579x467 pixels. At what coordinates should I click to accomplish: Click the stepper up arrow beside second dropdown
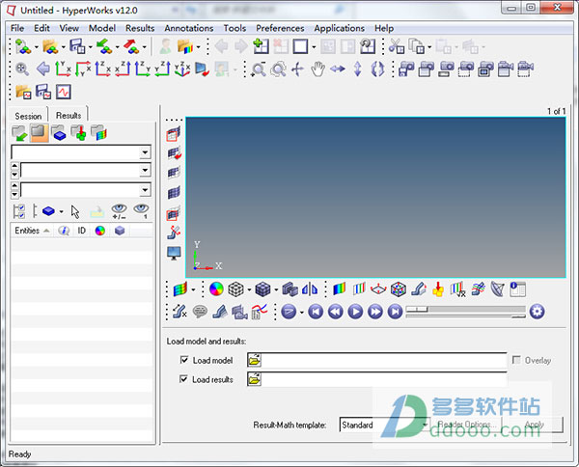coord(14,166)
